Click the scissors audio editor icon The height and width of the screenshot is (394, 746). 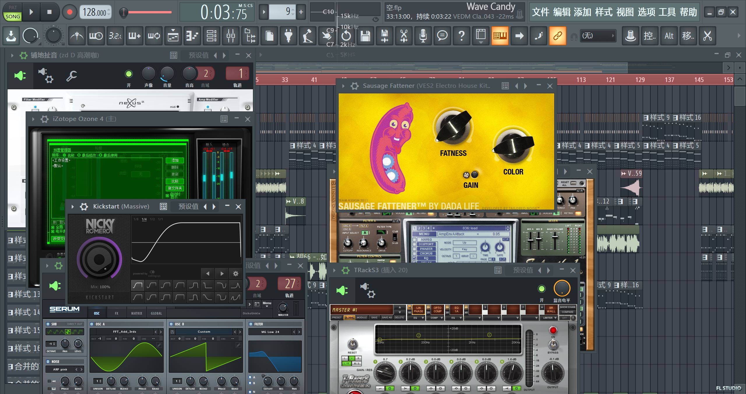tap(404, 36)
